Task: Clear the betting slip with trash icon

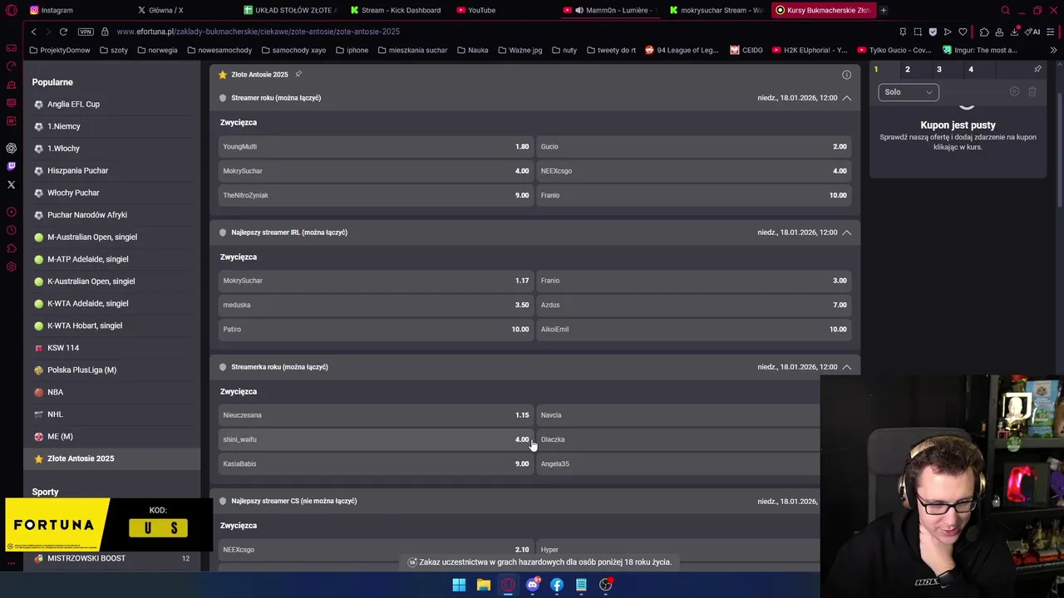Action: (x=1032, y=91)
